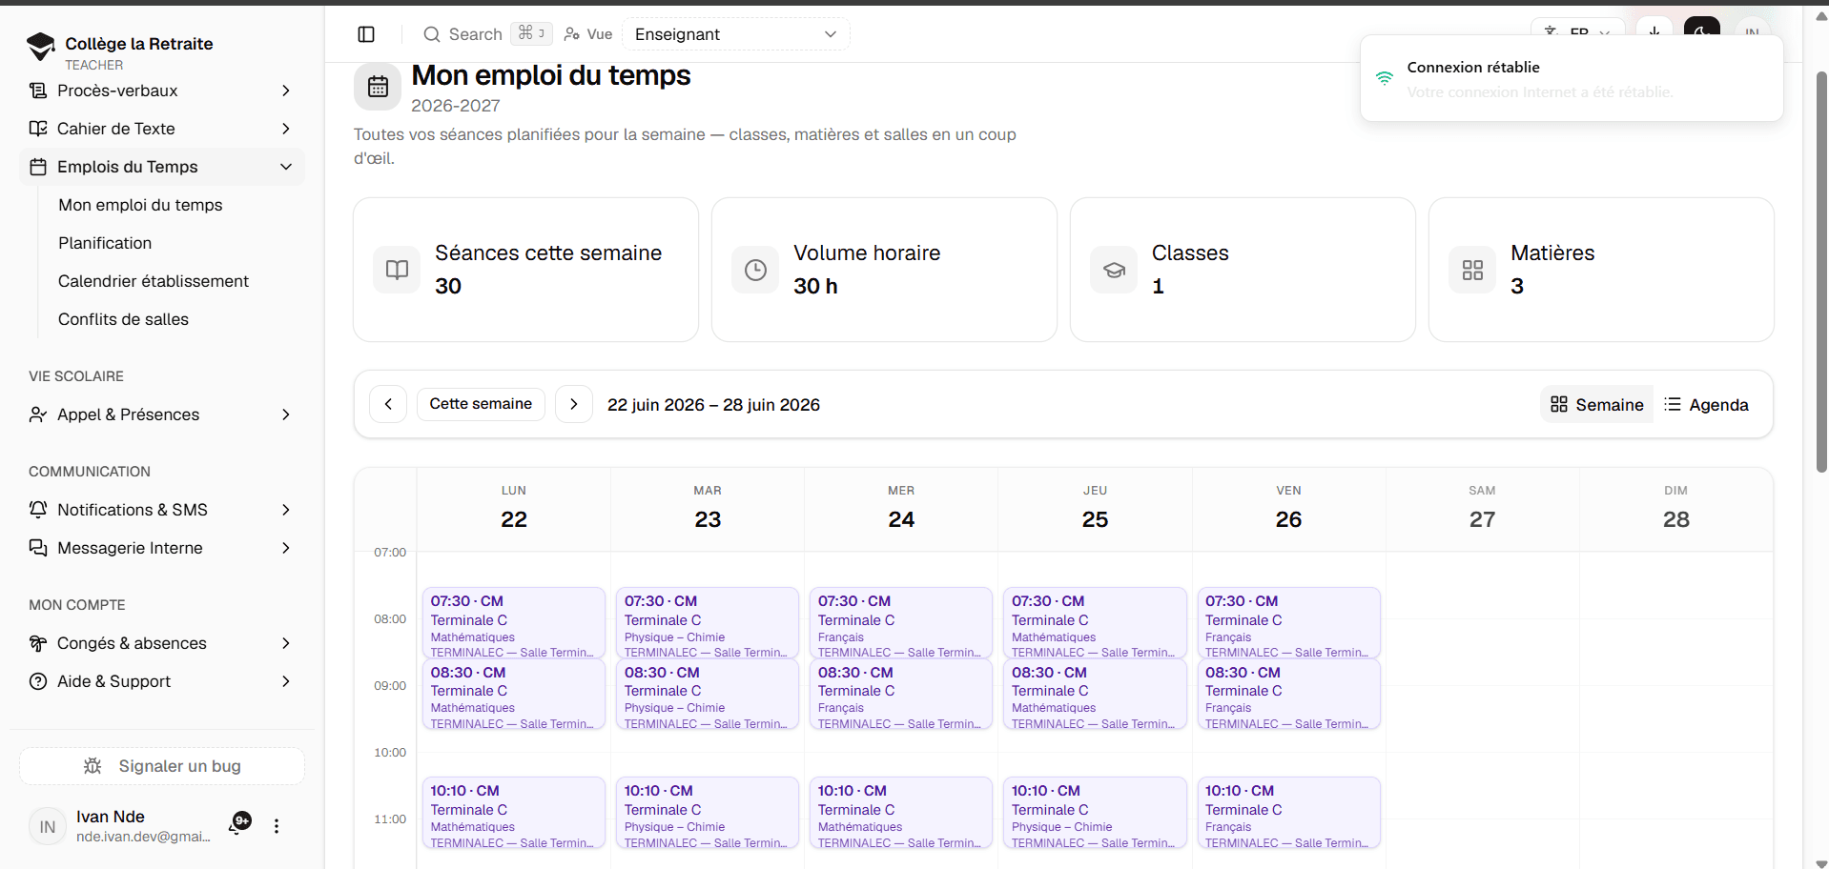Viewport: 1829px width, 869px height.
Task: Click the Procès-verbaux sidebar icon
Action: 38,91
